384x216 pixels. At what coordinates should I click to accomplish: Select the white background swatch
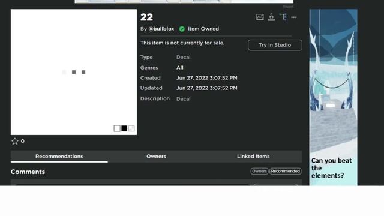point(117,128)
